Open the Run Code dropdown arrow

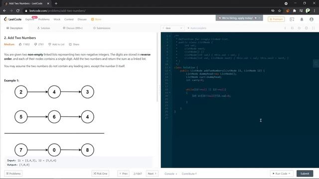click(x=289, y=174)
